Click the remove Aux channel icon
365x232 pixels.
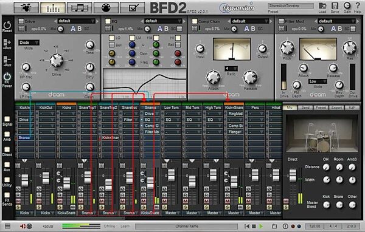(7, 60)
